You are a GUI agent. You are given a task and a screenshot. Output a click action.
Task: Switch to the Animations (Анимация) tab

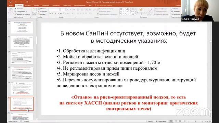56,5
